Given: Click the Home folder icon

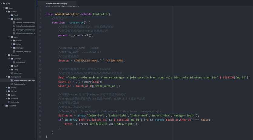Looking at the screenshot, I should pyautogui.click(x=9, y=87).
